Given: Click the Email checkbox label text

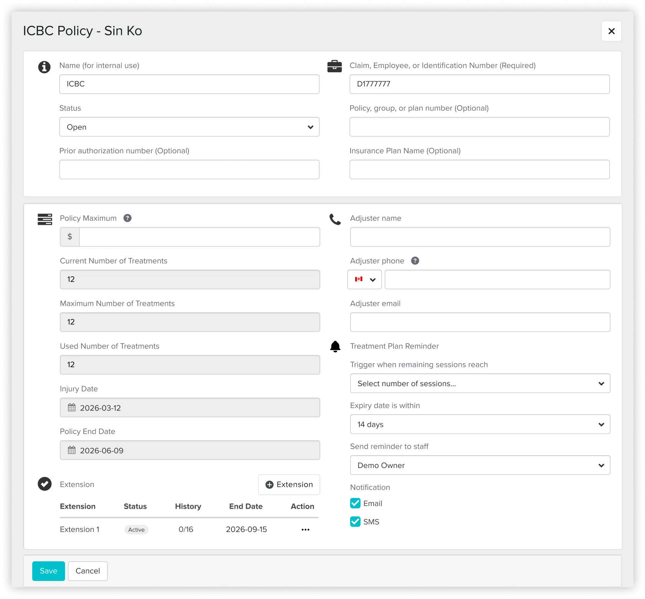Looking at the screenshot, I should coord(372,503).
